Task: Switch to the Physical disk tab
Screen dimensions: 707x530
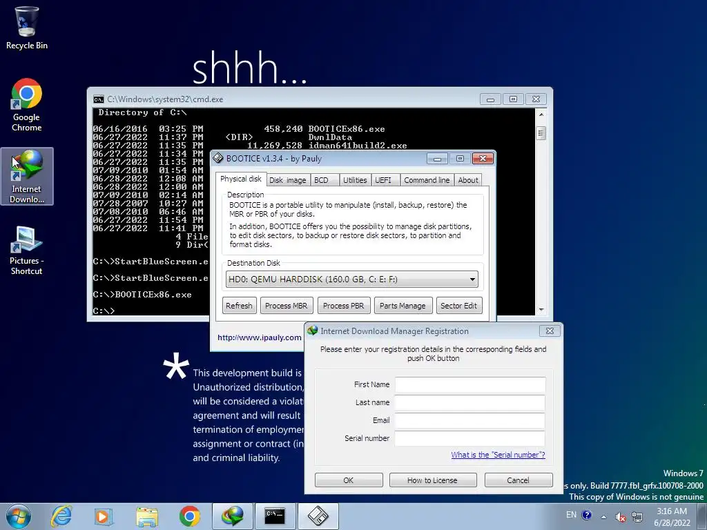Action: coord(241,179)
